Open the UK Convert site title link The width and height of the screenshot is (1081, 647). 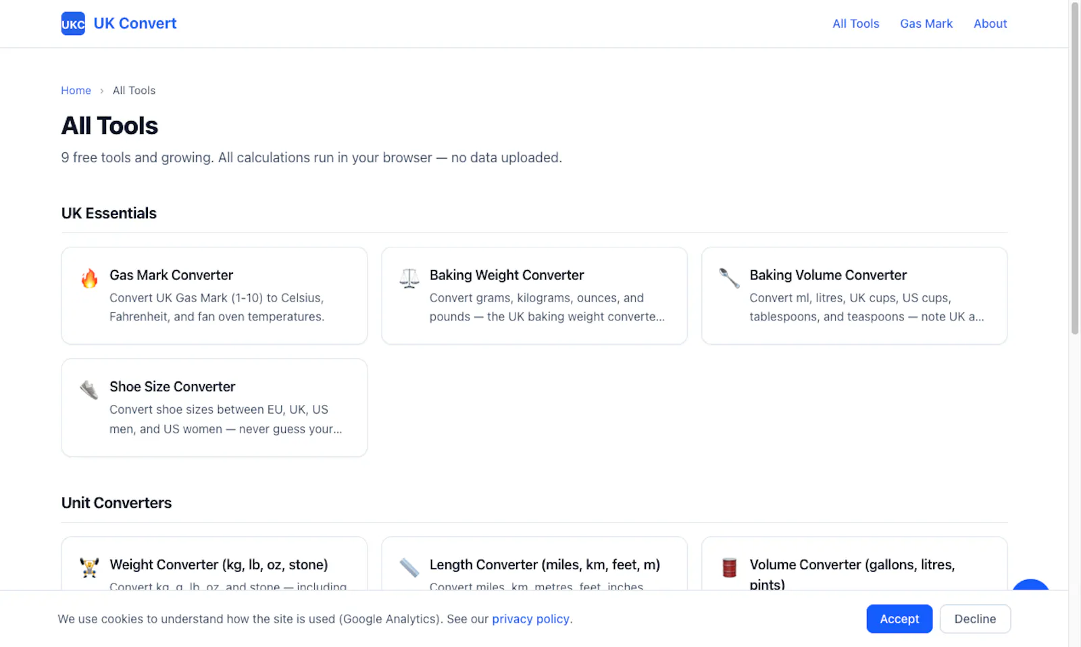coord(135,24)
